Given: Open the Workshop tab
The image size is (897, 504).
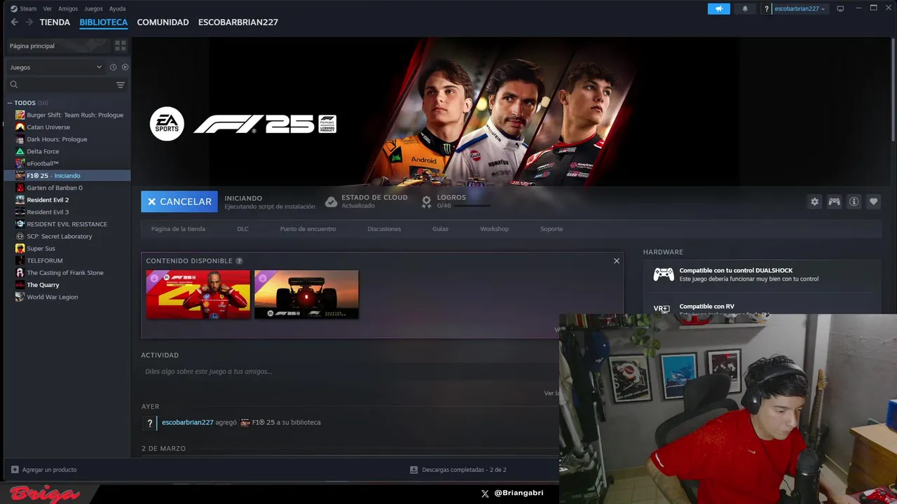Looking at the screenshot, I should pyautogui.click(x=494, y=229).
